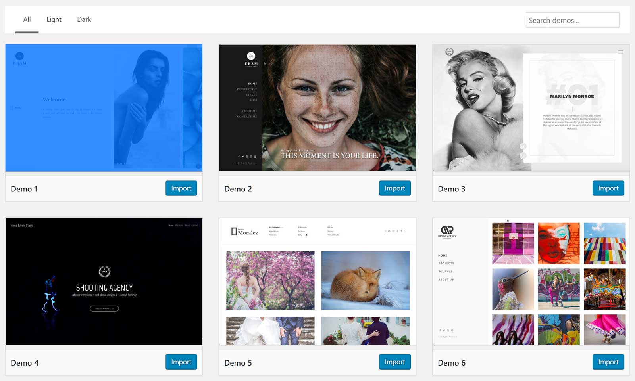The width and height of the screenshot is (635, 381).
Task: Focus the Search demos input field
Action: click(x=572, y=20)
